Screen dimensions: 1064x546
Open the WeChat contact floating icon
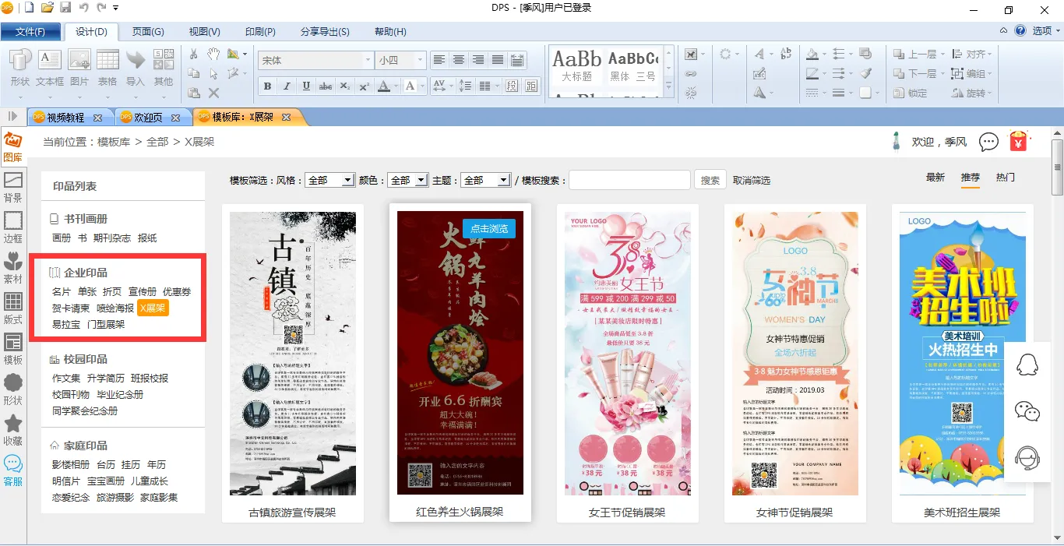coord(1027,410)
